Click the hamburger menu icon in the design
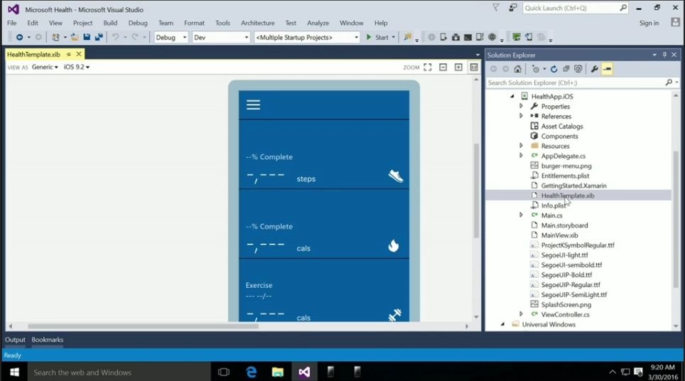This screenshot has height=381, width=685. click(253, 105)
